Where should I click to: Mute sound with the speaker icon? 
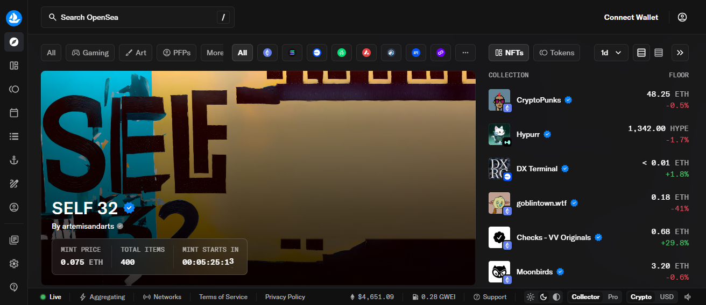[x=687, y=297]
